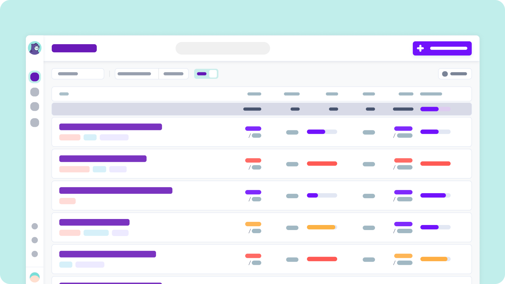The height and width of the screenshot is (284, 505).
Task: Click the gray search bar in the header
Action: tap(223, 48)
